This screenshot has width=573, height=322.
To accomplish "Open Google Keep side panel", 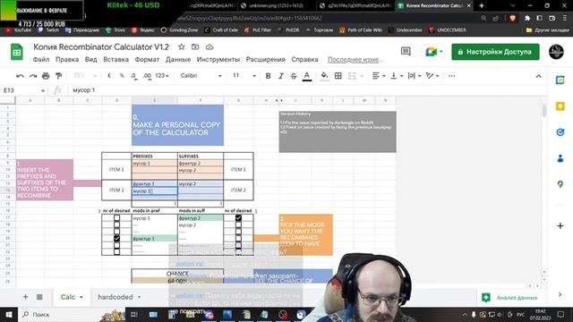I will (560, 106).
